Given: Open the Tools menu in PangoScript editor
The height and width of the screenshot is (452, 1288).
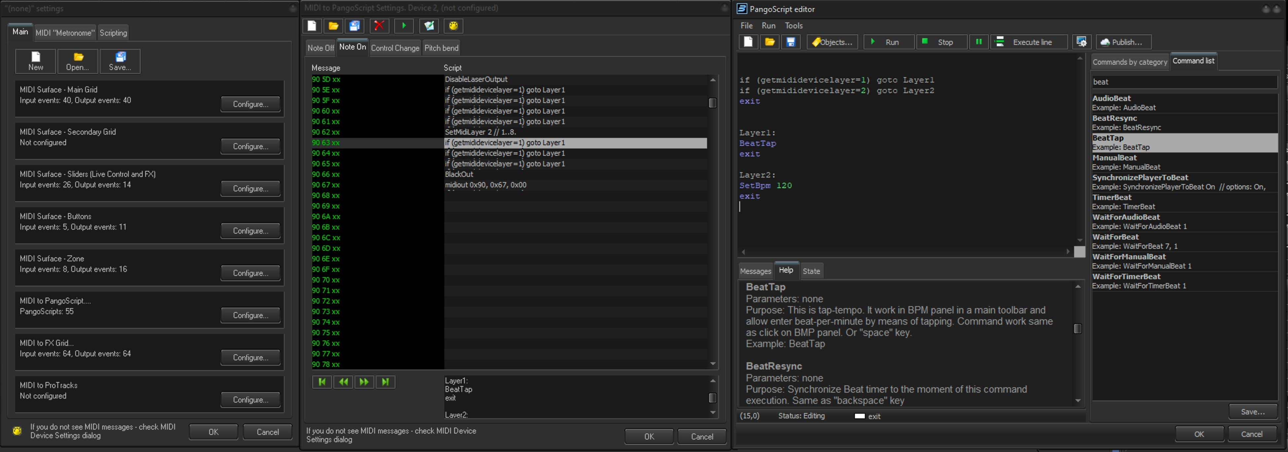Looking at the screenshot, I should tap(794, 25).
